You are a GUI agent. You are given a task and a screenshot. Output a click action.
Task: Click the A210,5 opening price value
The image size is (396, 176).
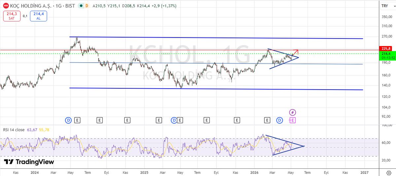[x=98, y=6]
